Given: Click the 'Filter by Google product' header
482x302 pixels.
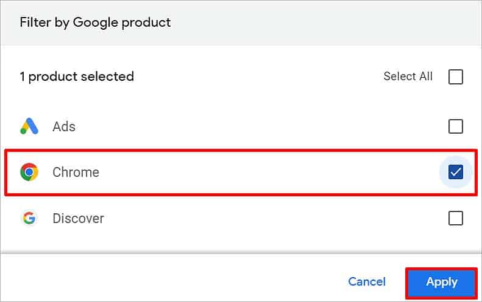Looking at the screenshot, I should coord(95,22).
